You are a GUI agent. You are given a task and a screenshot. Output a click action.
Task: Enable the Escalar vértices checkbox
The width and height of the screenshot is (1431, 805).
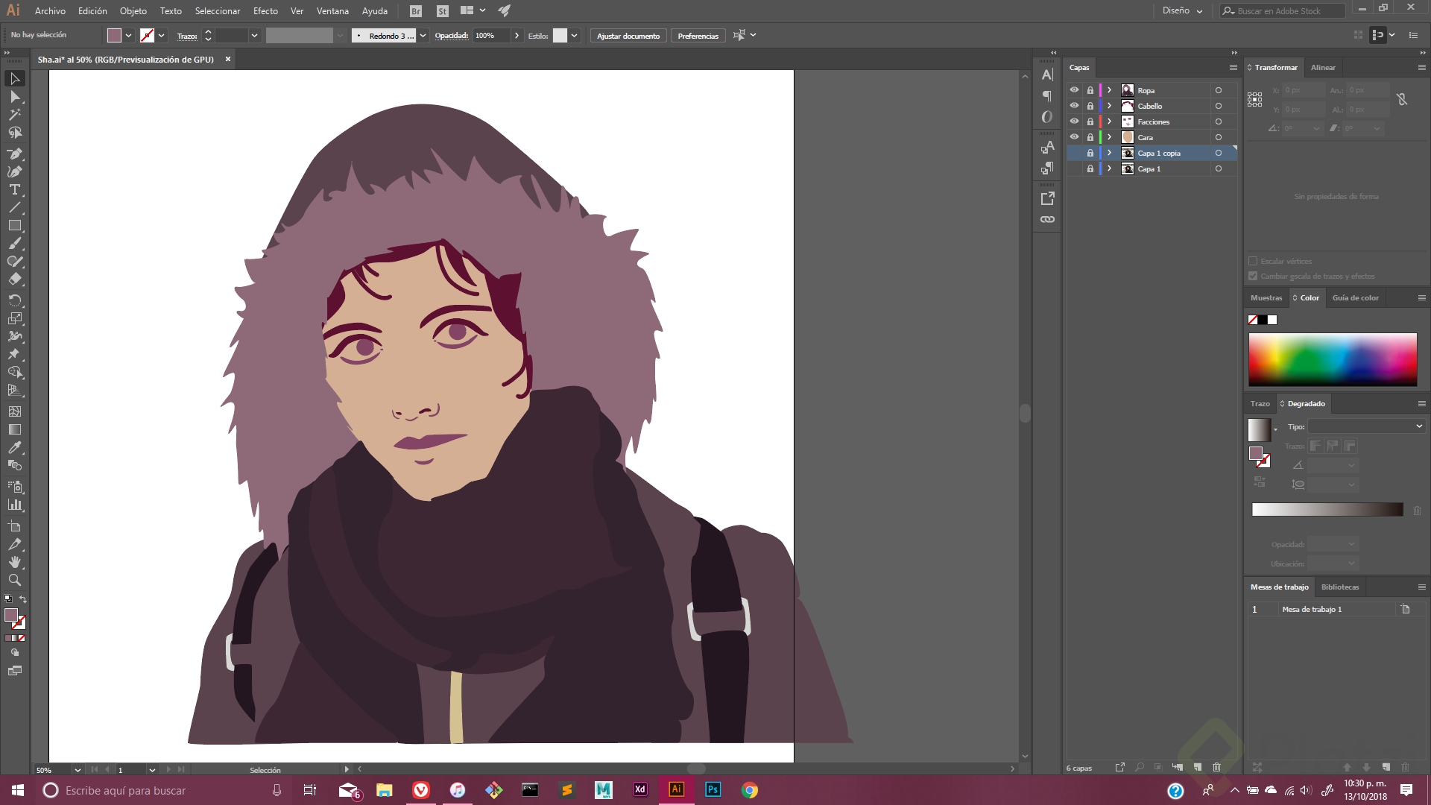[1253, 261]
